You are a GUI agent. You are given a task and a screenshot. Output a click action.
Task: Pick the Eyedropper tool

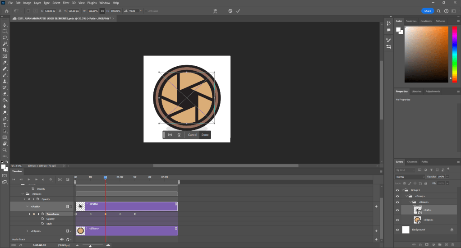[x=5, y=63]
